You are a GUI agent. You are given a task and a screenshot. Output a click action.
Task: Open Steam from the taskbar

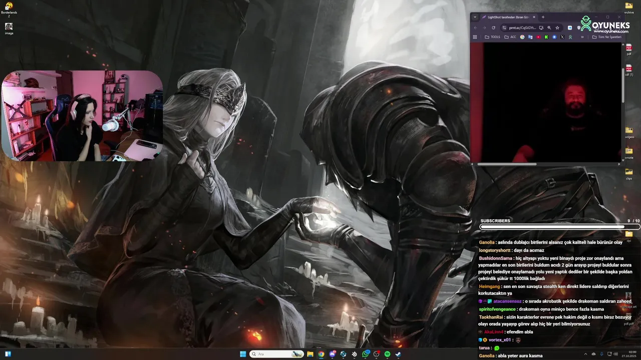399,354
